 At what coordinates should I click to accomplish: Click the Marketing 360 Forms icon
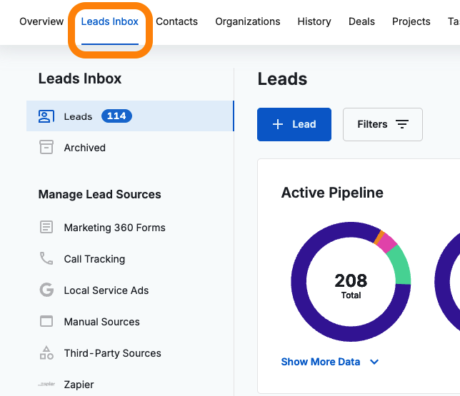pos(46,227)
